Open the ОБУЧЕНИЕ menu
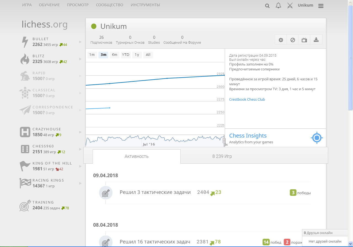353x247 pixels. tap(49, 5)
